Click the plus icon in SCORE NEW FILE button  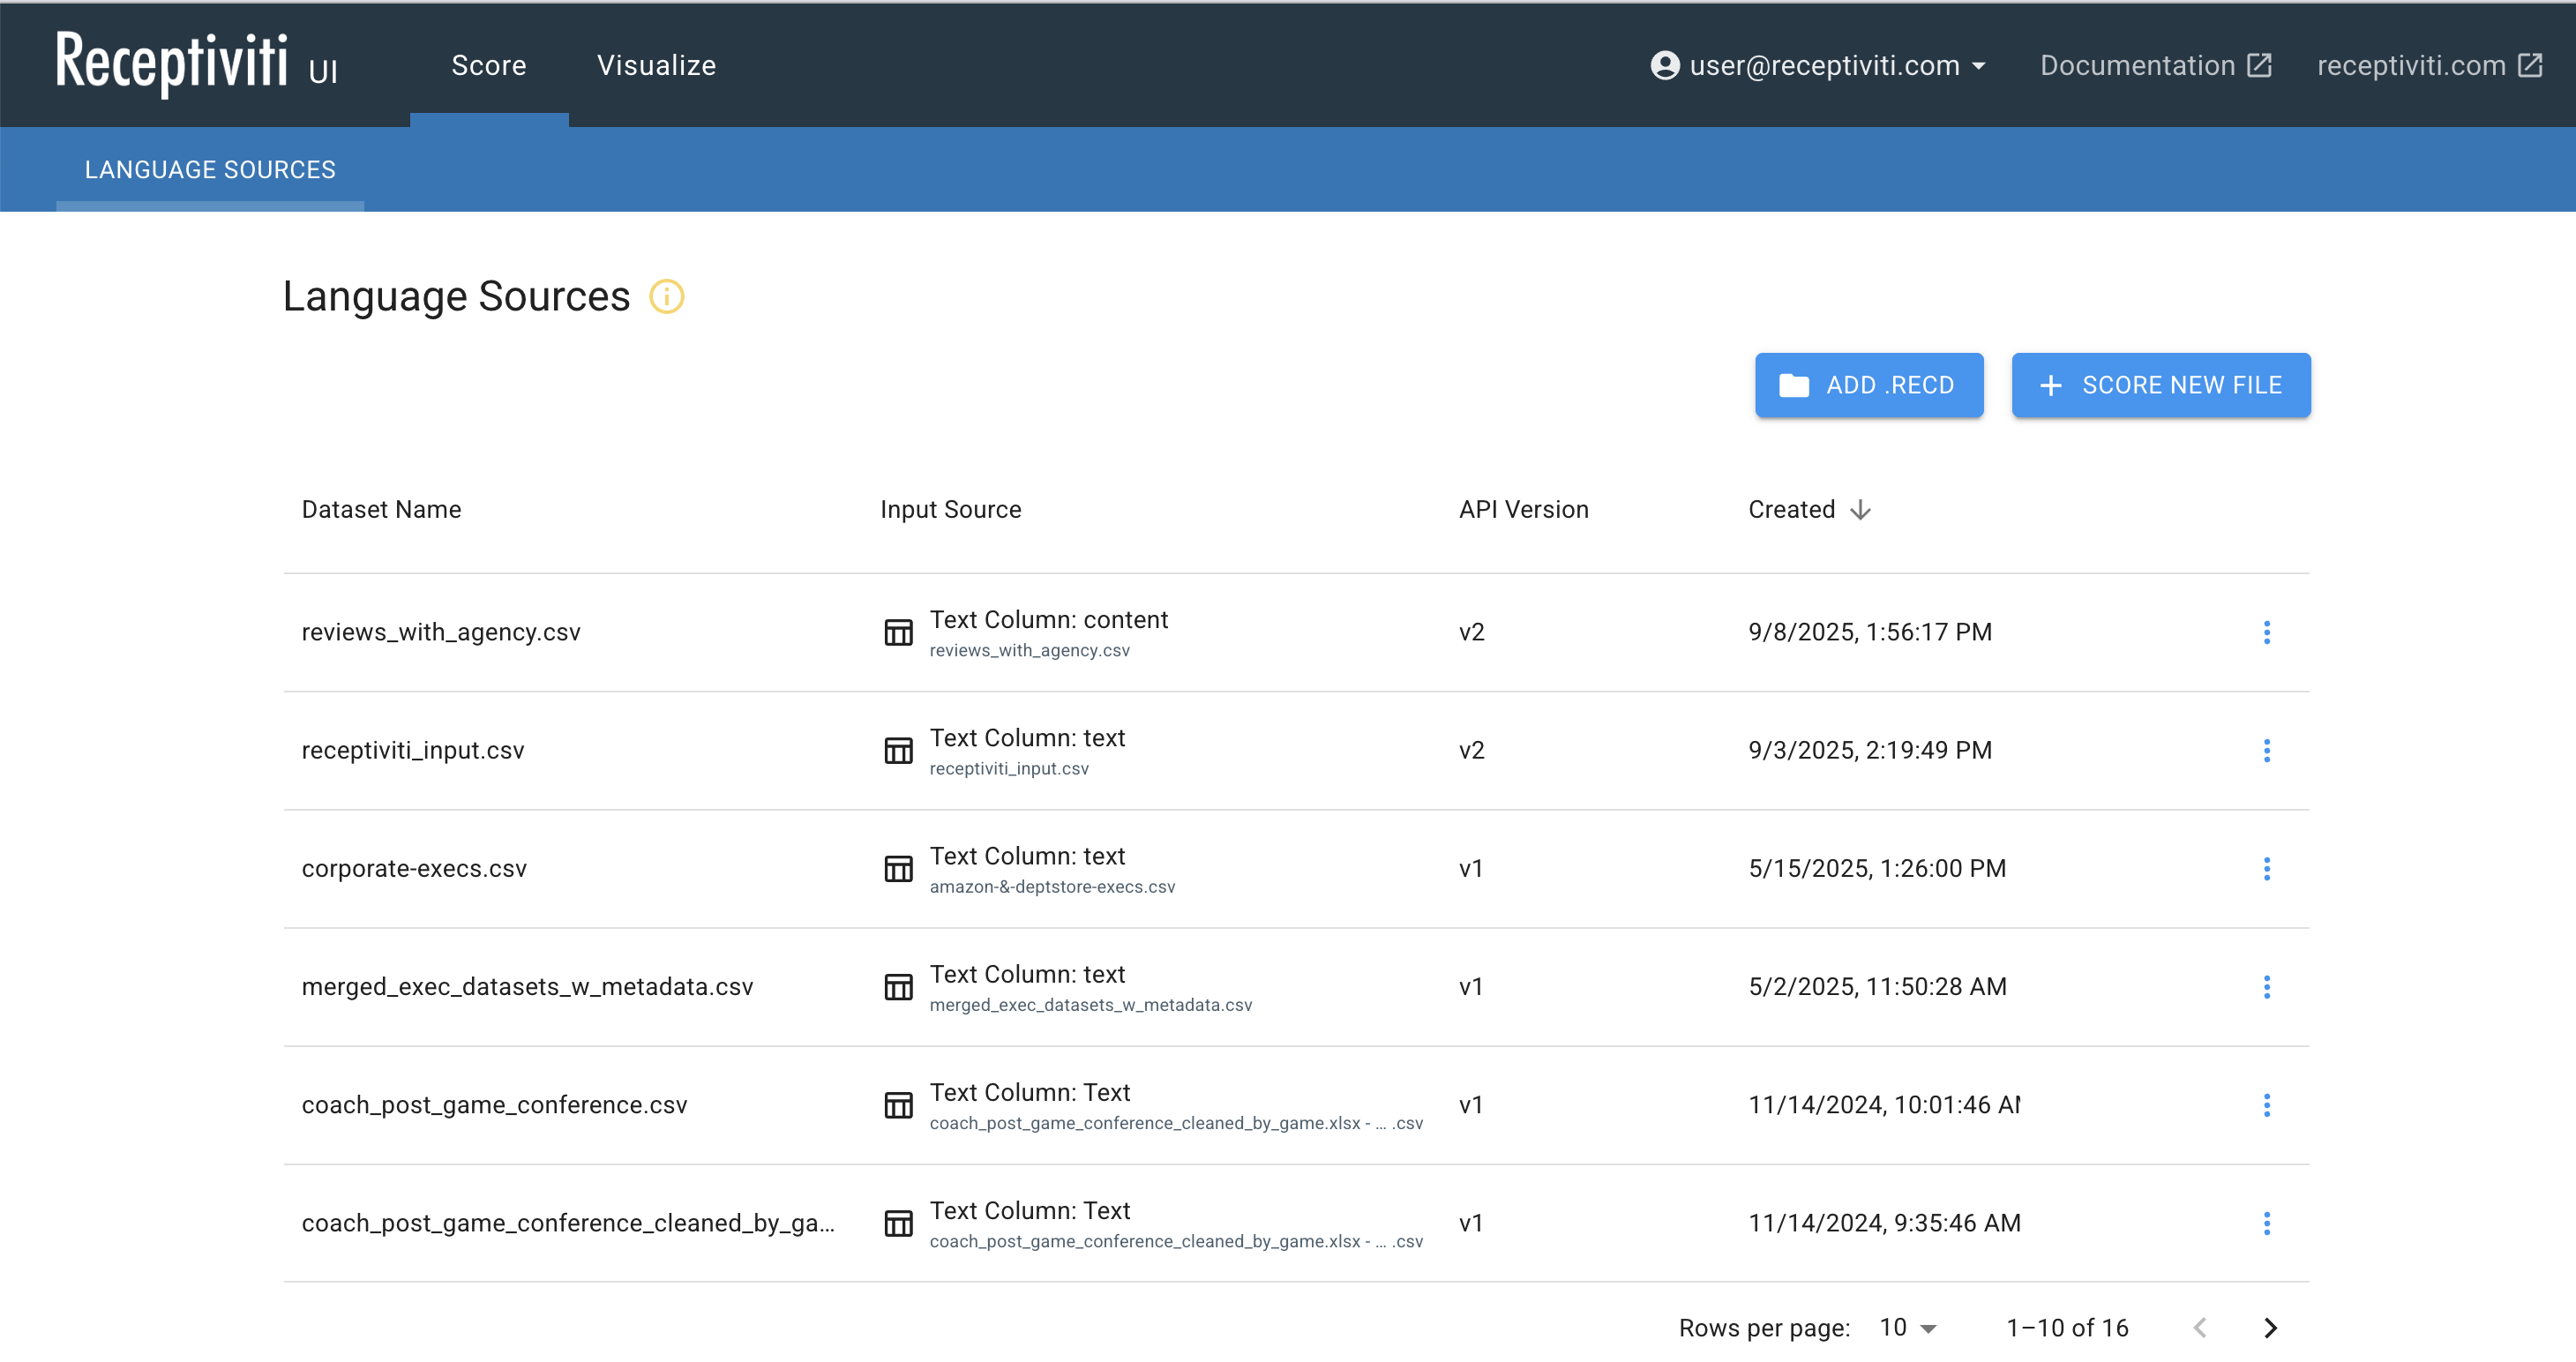point(2052,385)
